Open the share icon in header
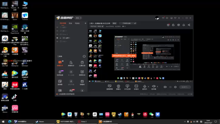Image resolution: width=220 pixels, height=124 pixels. pos(189,25)
